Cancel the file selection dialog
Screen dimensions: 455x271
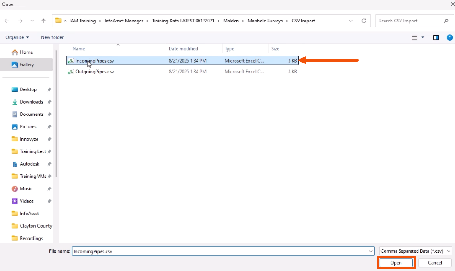coord(434,262)
